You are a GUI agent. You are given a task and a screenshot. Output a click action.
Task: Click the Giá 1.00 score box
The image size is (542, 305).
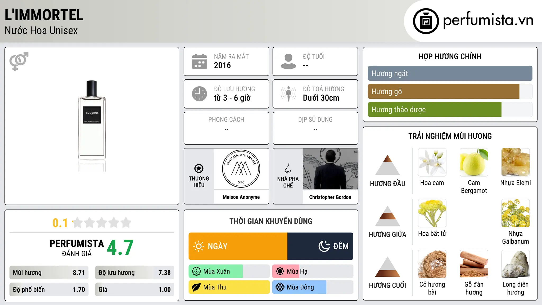coord(134,290)
